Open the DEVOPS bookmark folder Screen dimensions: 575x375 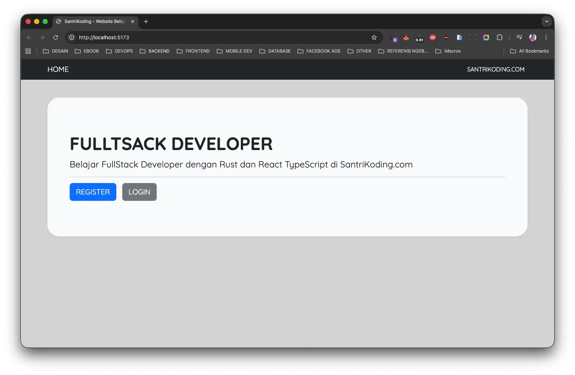(x=119, y=51)
